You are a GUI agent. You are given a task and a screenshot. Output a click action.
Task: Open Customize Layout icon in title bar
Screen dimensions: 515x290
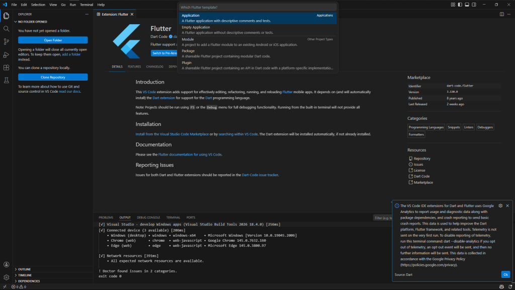(453, 5)
